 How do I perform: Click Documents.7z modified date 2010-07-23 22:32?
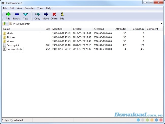coord(61,49)
